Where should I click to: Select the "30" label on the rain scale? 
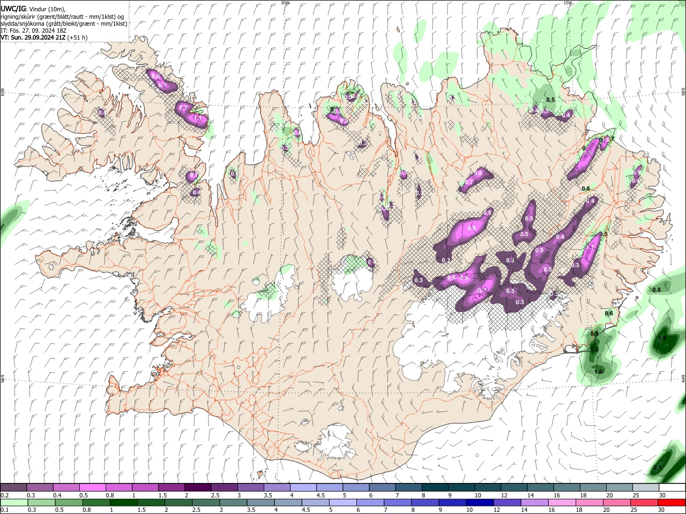[662, 510]
